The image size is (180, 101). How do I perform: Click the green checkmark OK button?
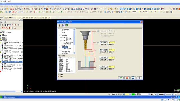click(121, 78)
